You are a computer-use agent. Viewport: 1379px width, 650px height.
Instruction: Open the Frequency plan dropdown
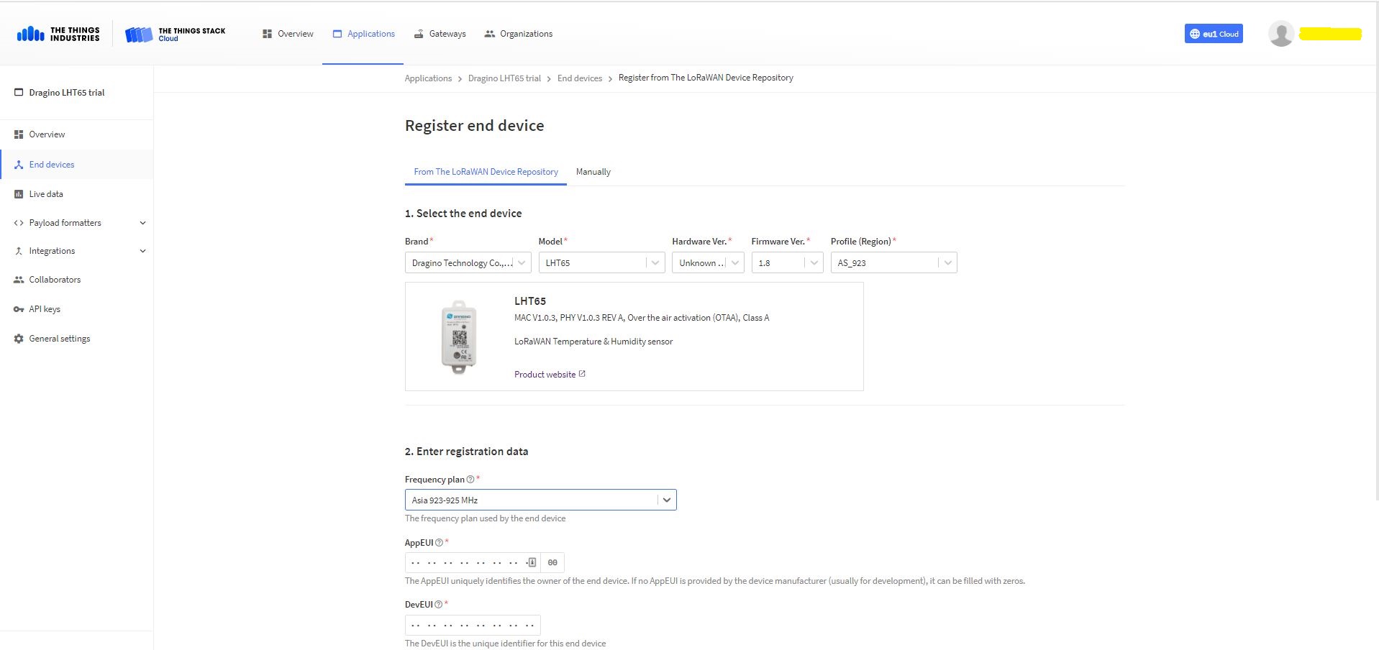click(540, 500)
